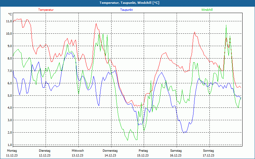Click the date 13.12.23
Screen dimensions: 255x159
(x=77, y=156)
